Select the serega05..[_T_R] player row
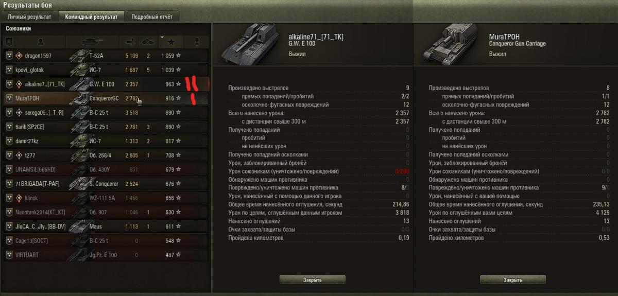 (x=107, y=113)
